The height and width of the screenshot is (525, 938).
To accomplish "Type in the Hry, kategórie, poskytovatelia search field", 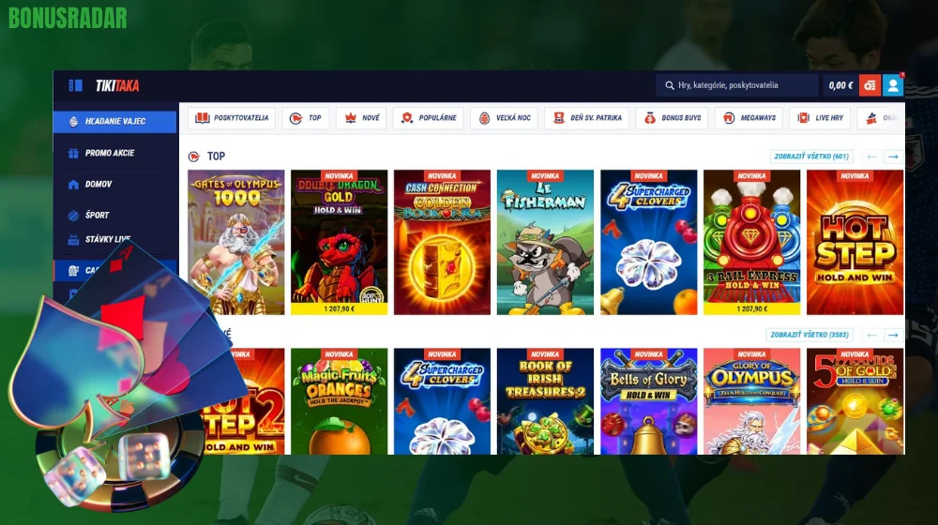I will [x=745, y=85].
